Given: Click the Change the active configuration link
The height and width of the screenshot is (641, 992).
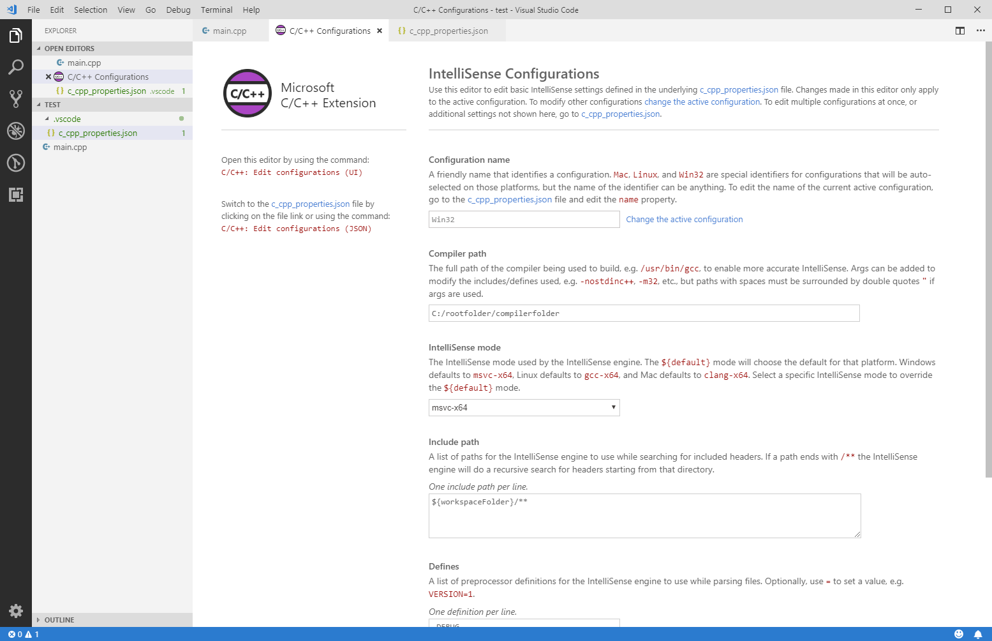Looking at the screenshot, I should 684,219.
